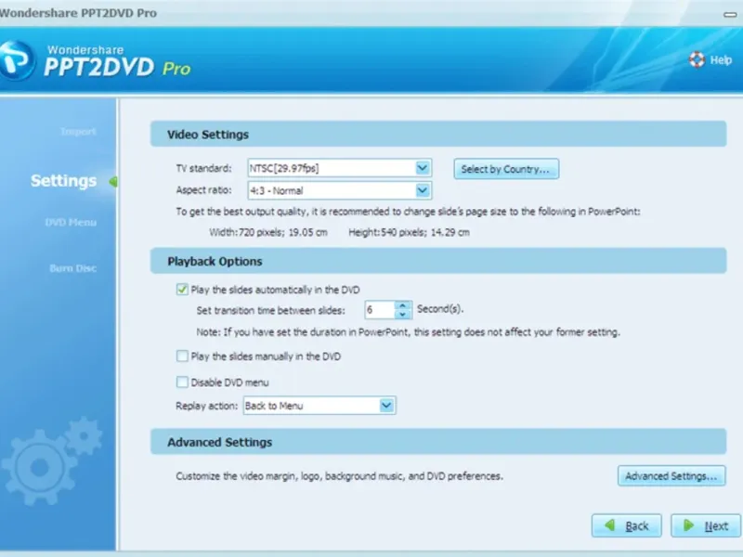Click the Aspect ratio label
This screenshot has width=743, height=557.
pyautogui.click(x=203, y=190)
